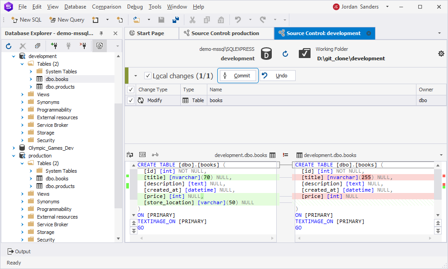Click the New SQL toolbar button
The width and height of the screenshot is (448, 269).
click(26, 20)
